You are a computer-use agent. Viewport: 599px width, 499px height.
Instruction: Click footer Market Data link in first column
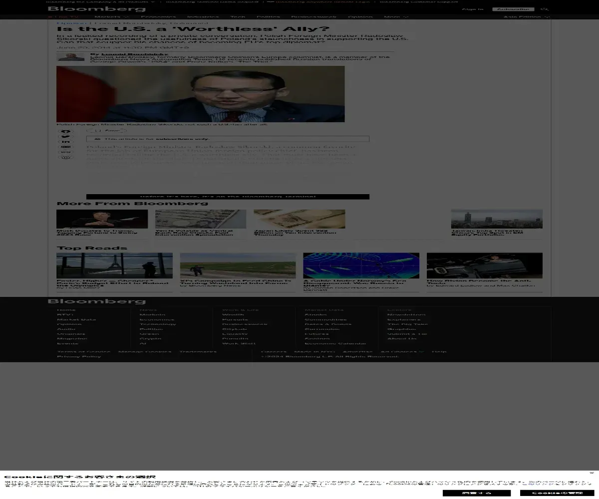pos(76,319)
